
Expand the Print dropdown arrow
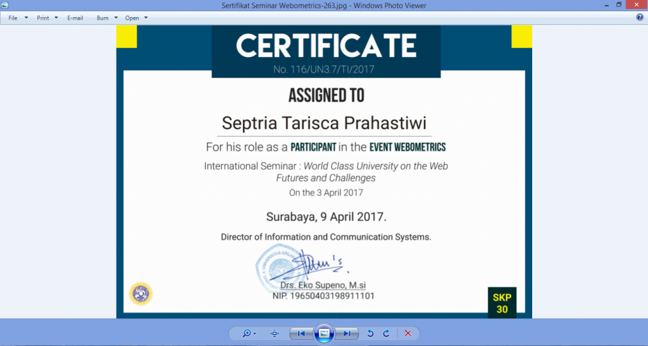click(x=56, y=18)
